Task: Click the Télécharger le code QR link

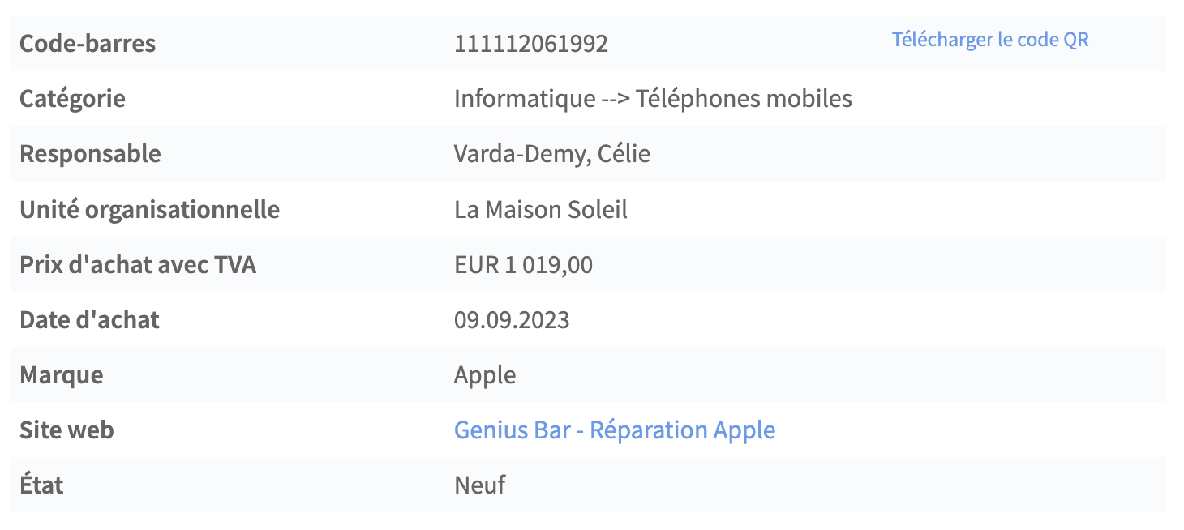Action: (x=990, y=40)
